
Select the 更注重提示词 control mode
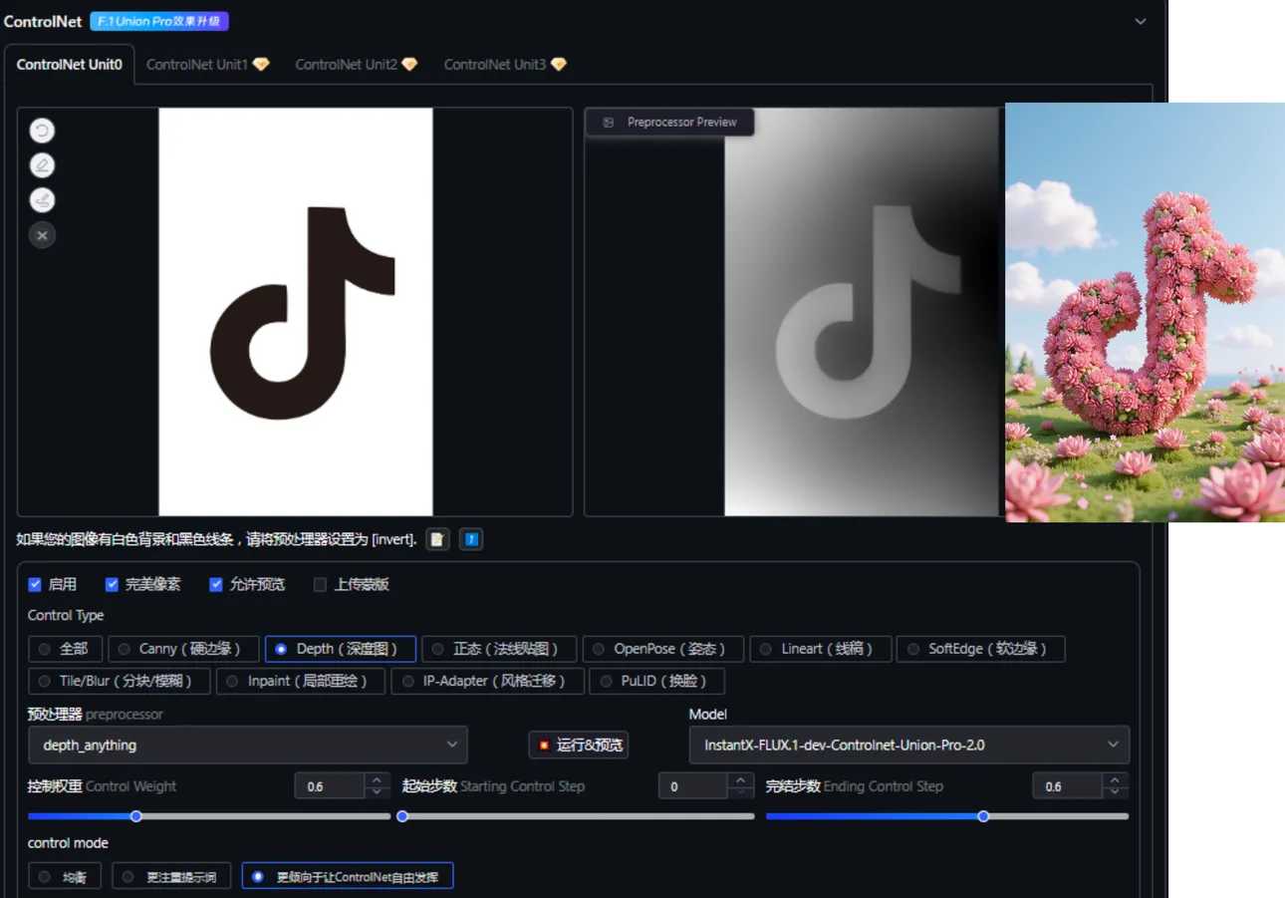(171, 877)
